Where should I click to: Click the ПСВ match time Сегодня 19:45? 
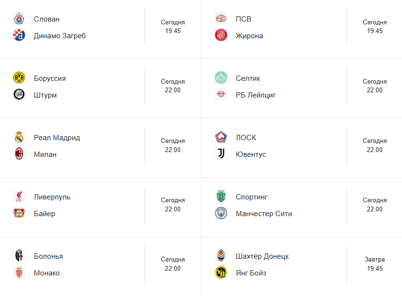pos(374,27)
